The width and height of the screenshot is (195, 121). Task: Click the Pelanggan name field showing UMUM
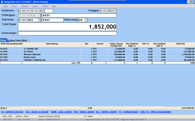(79, 15)
